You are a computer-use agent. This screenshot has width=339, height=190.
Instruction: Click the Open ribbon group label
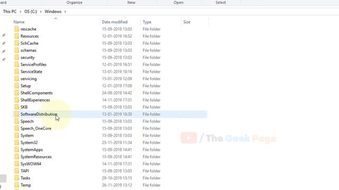tap(179, 3)
